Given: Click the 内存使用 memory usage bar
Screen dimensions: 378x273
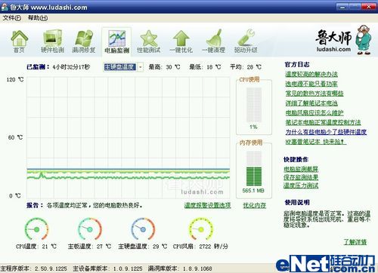Looking at the screenshot, I should point(254,168).
